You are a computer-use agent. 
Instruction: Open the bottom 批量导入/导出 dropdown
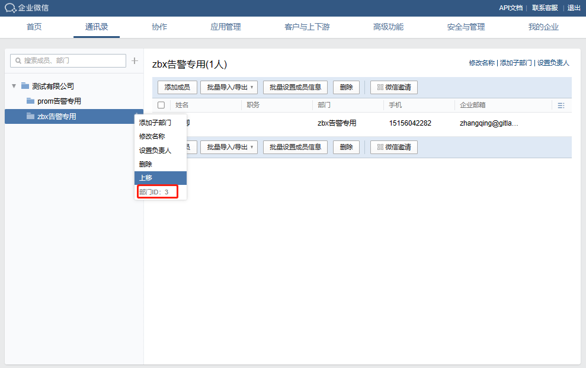(x=229, y=146)
